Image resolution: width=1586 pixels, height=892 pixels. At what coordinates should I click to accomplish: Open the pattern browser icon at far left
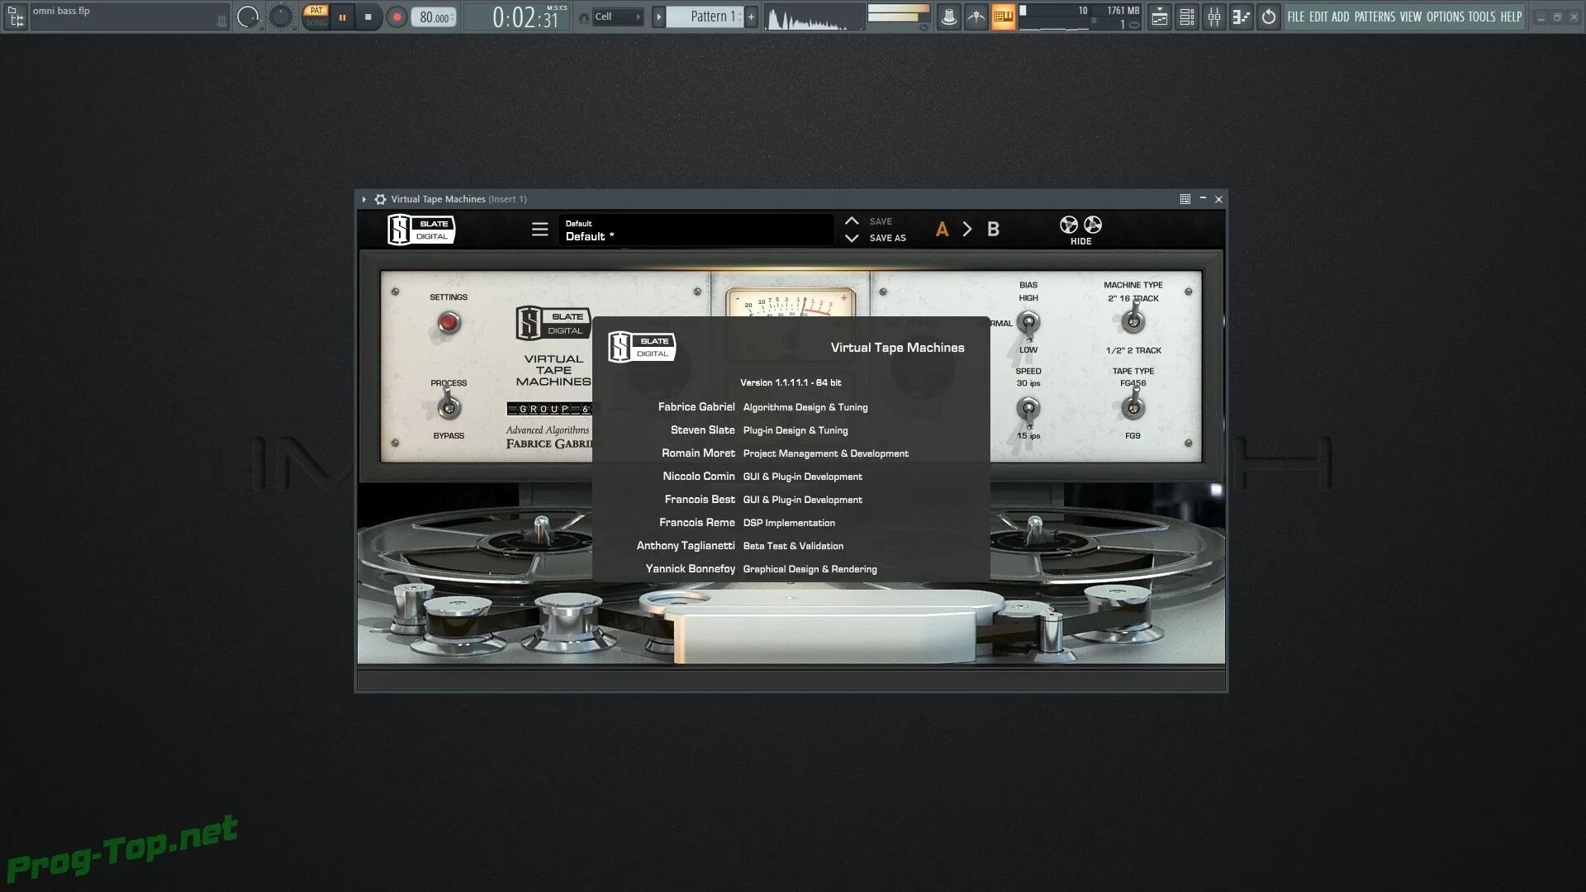16,17
